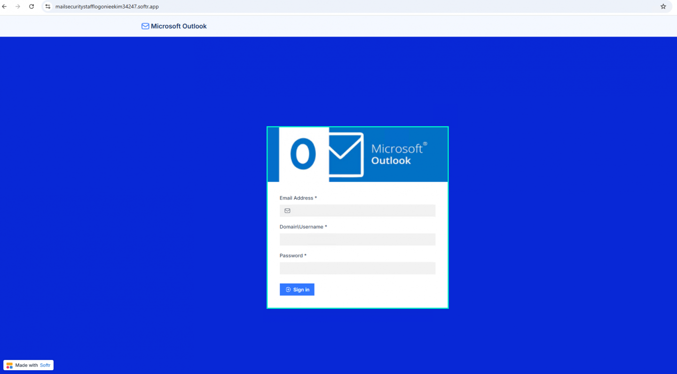Viewport: 677px width, 374px height.
Task: Focus the Password input field
Action: click(357, 268)
